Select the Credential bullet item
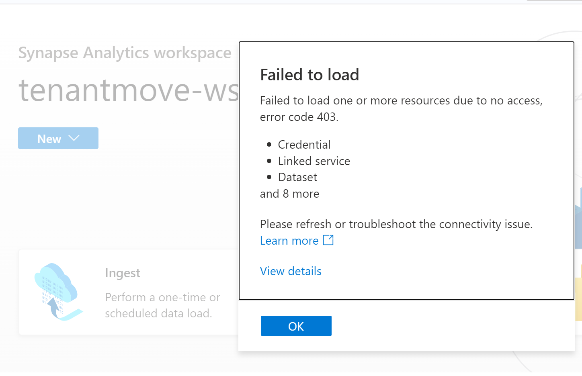Viewport: 582px width, 376px height. coord(304,145)
